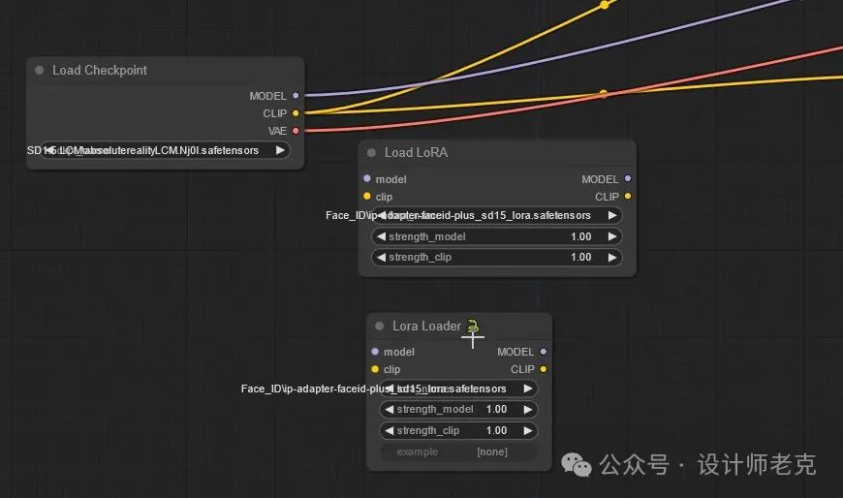Click model input port on Load LoRA
Screen dimensions: 843x498
coord(366,178)
